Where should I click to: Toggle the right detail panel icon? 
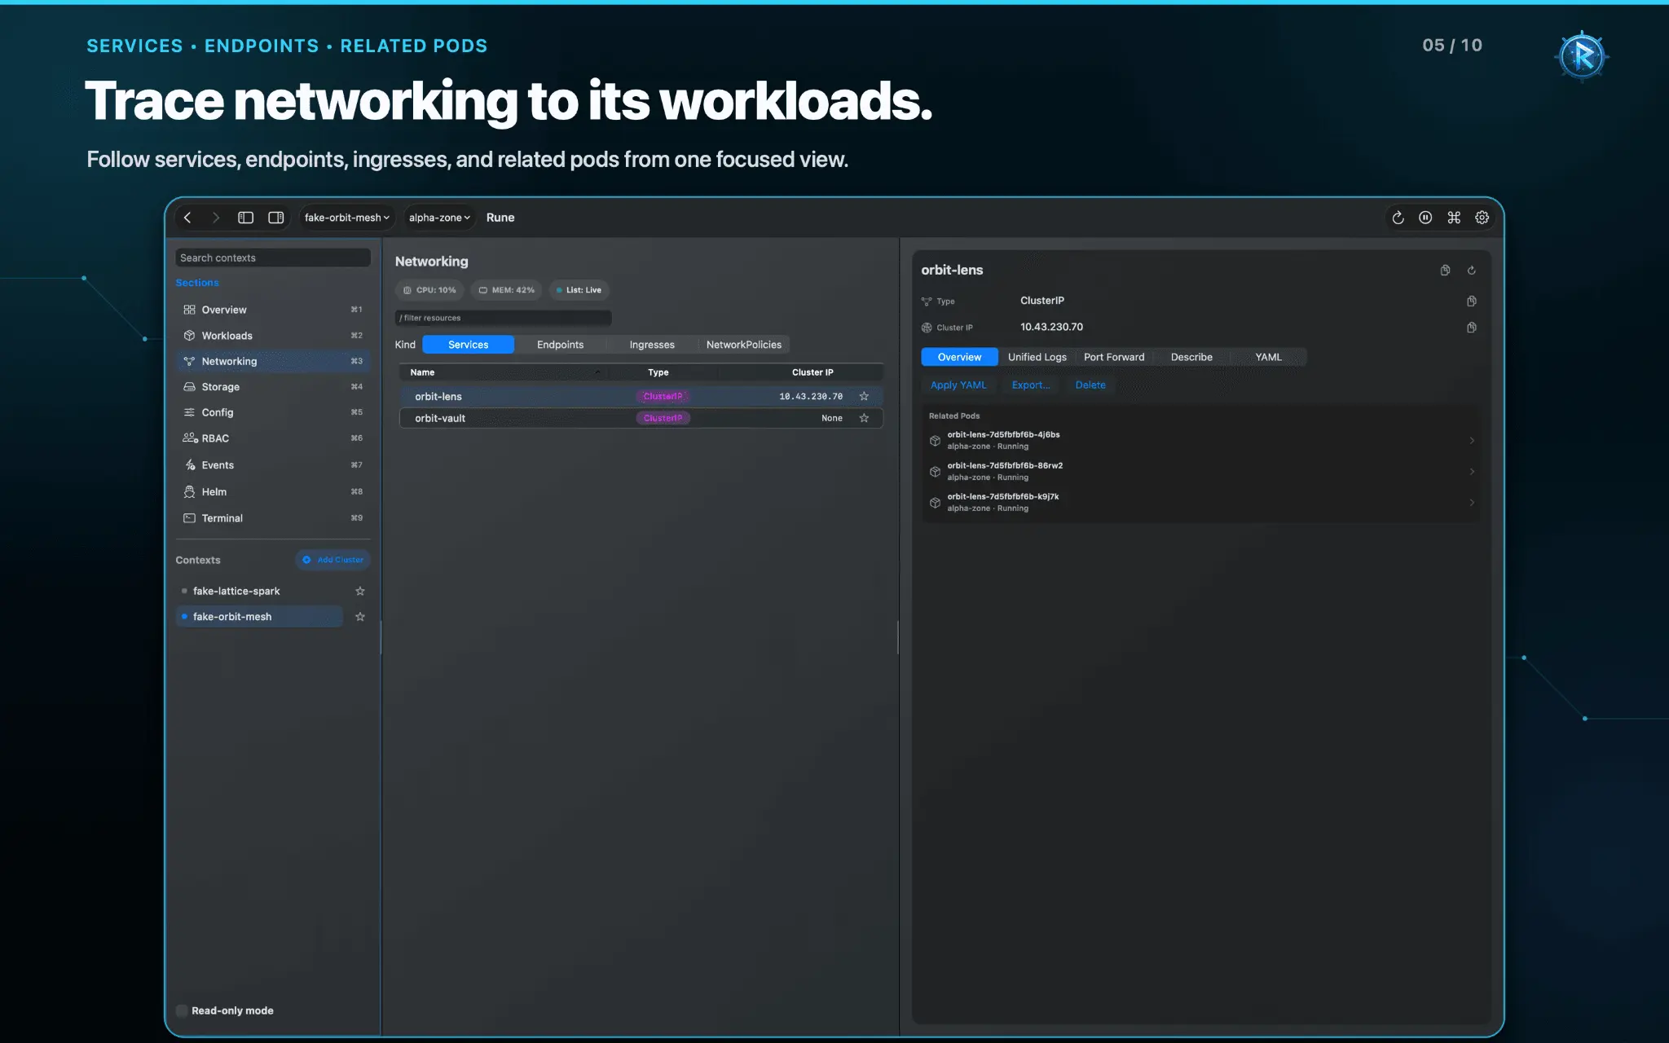276,218
